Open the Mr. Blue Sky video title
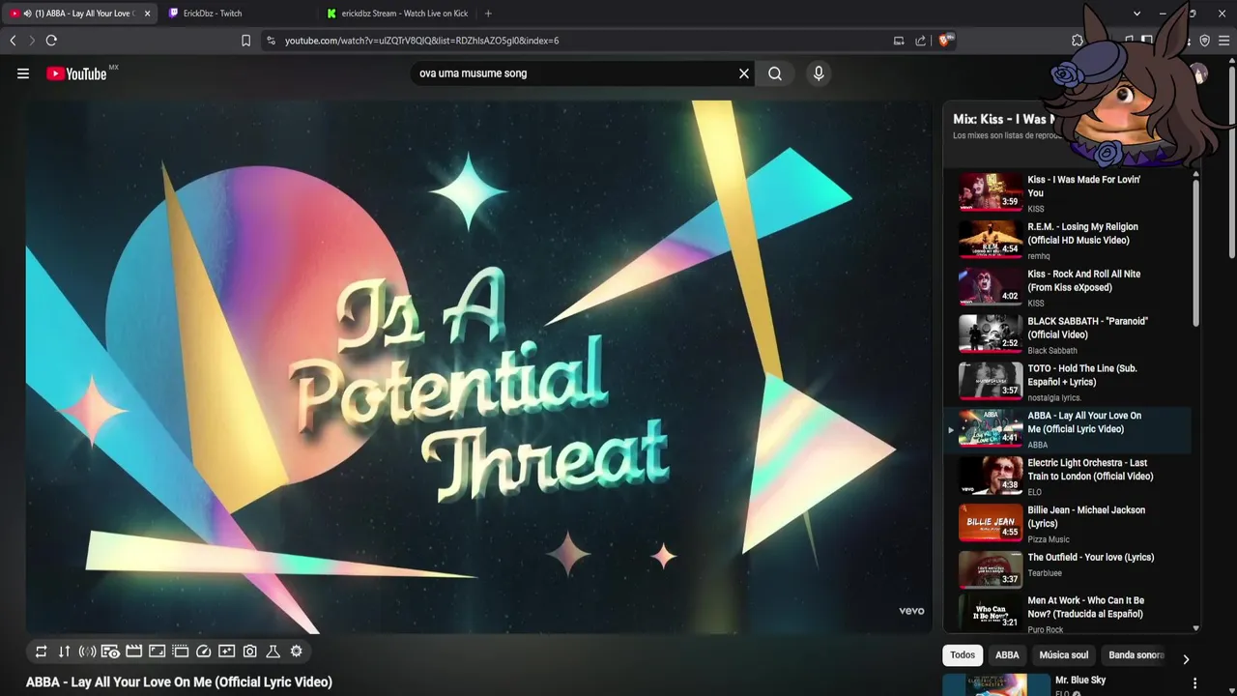This screenshot has height=696, width=1237. [x=1080, y=681]
